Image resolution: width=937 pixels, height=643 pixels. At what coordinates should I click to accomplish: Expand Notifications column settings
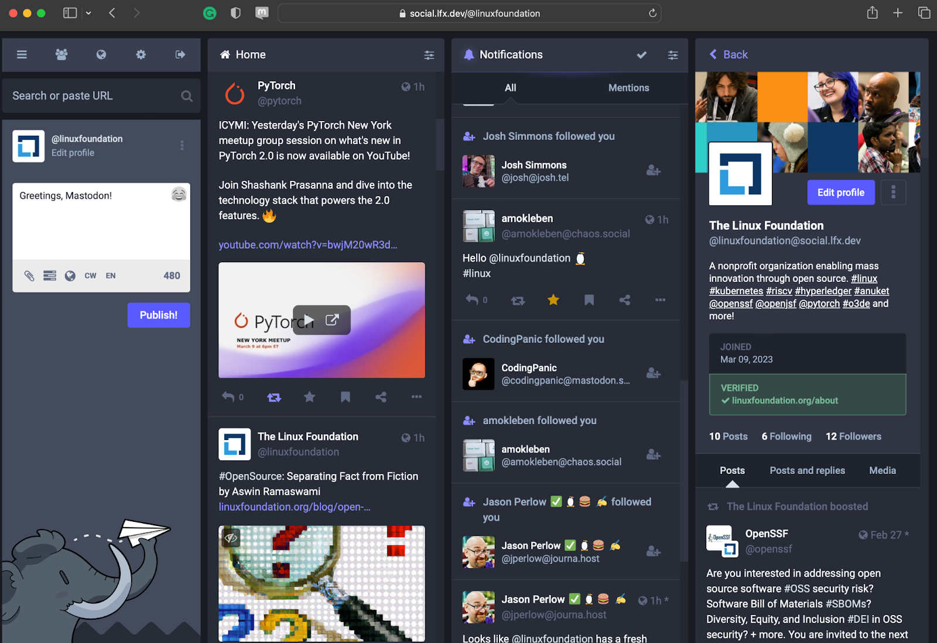pyautogui.click(x=672, y=55)
